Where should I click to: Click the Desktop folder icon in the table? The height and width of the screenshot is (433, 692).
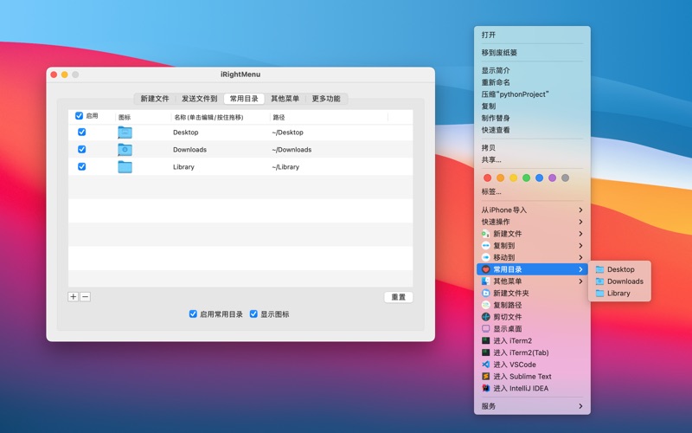point(125,132)
